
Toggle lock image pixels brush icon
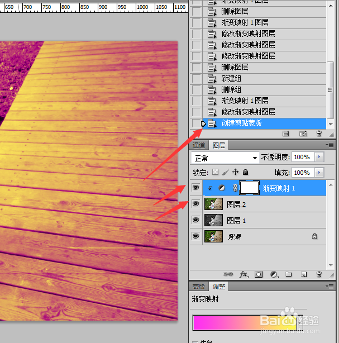click(x=225, y=172)
